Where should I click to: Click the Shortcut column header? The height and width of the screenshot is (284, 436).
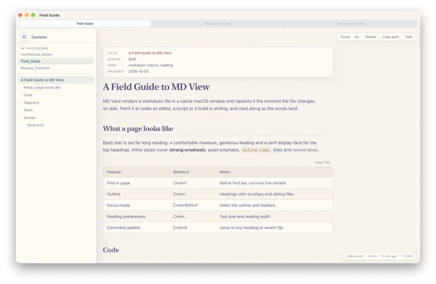[x=181, y=172]
